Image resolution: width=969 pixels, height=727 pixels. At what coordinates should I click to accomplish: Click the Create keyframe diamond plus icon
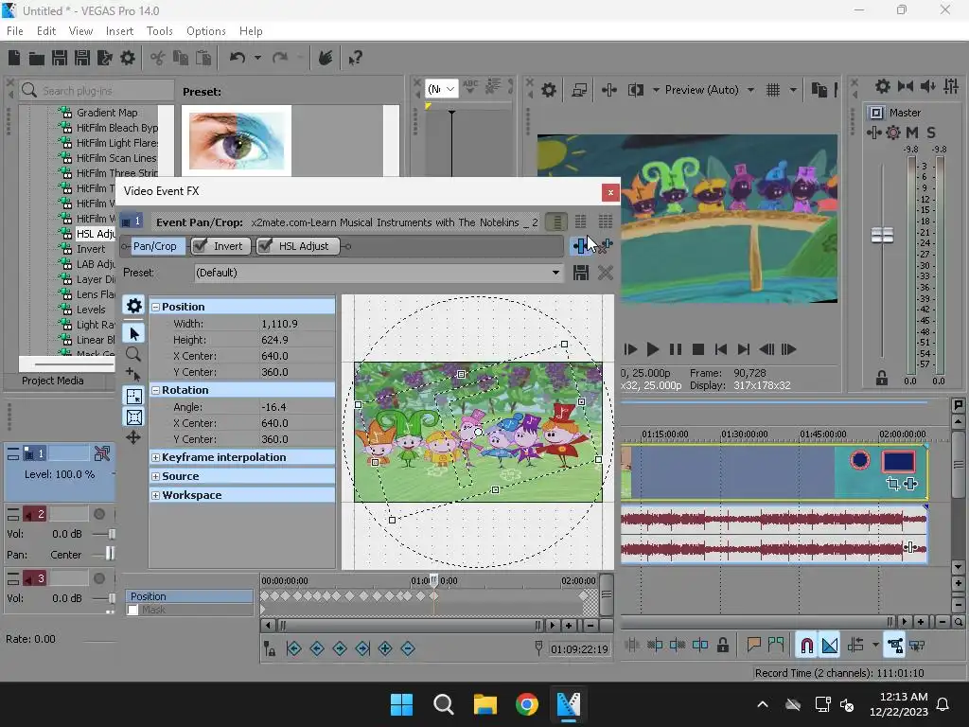click(385, 648)
